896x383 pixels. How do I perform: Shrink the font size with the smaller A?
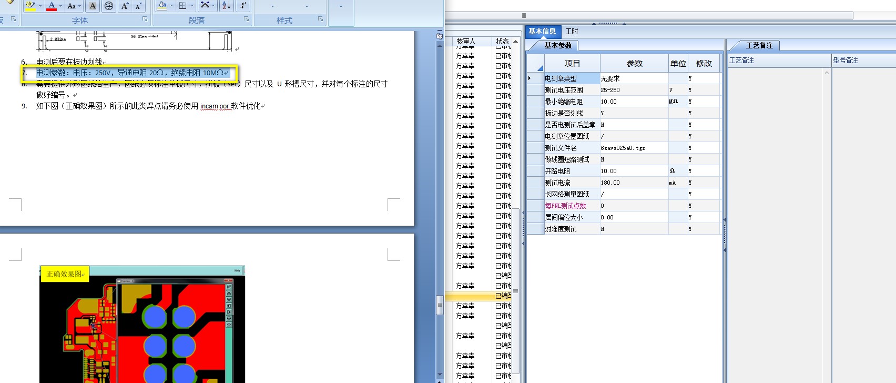(138, 6)
